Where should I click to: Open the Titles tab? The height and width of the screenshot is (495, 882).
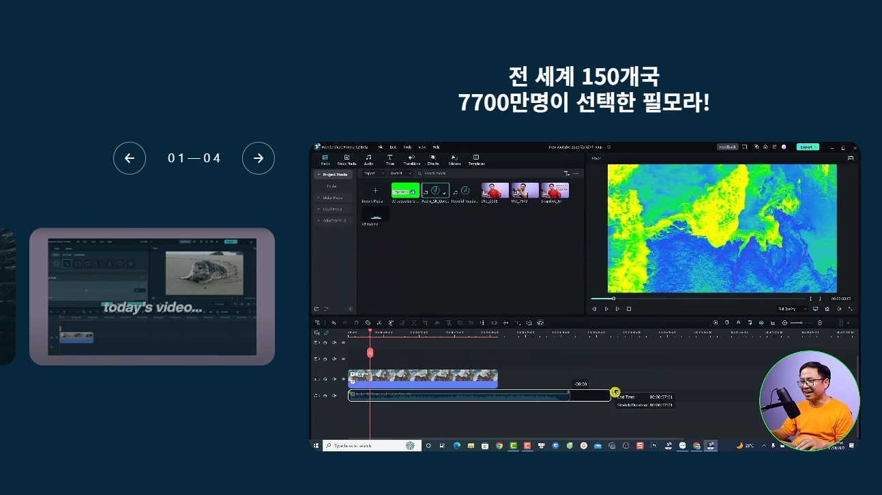(389, 160)
